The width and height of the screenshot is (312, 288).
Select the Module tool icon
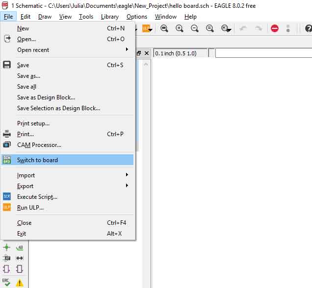[6, 269]
